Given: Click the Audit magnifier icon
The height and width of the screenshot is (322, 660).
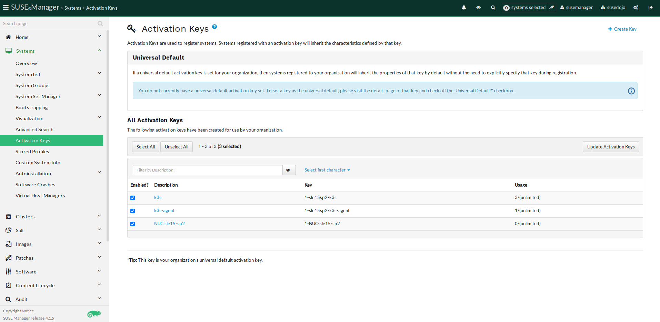Looking at the screenshot, I should [x=8, y=299].
